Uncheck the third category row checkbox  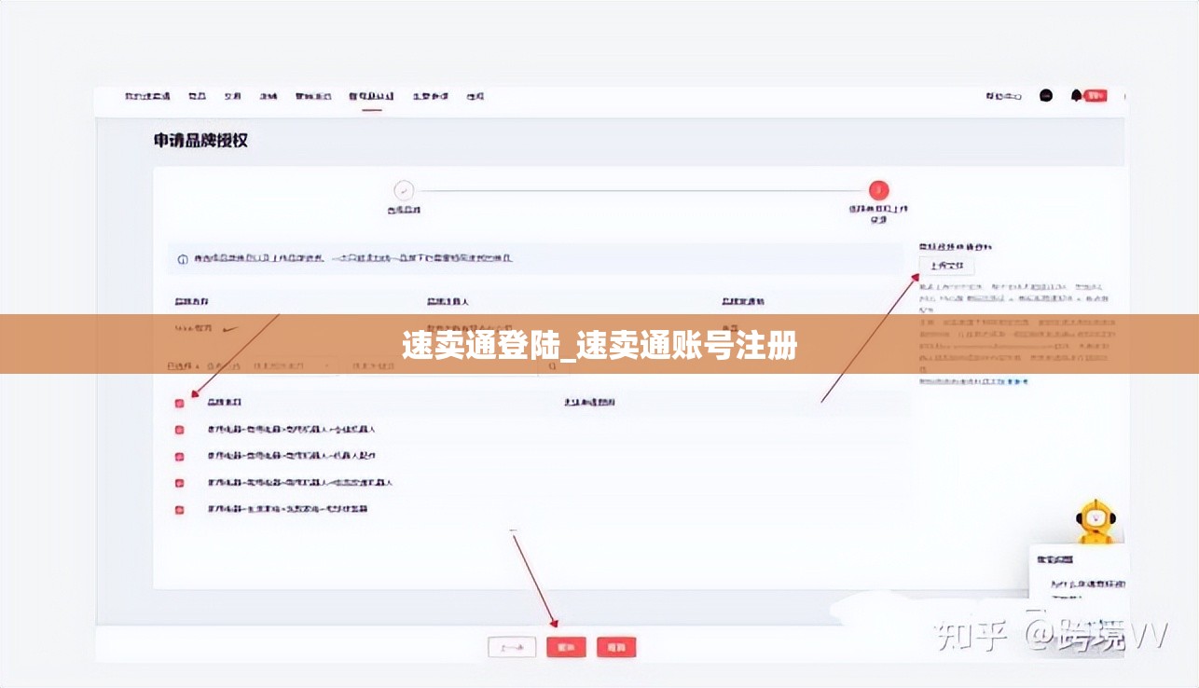point(180,483)
